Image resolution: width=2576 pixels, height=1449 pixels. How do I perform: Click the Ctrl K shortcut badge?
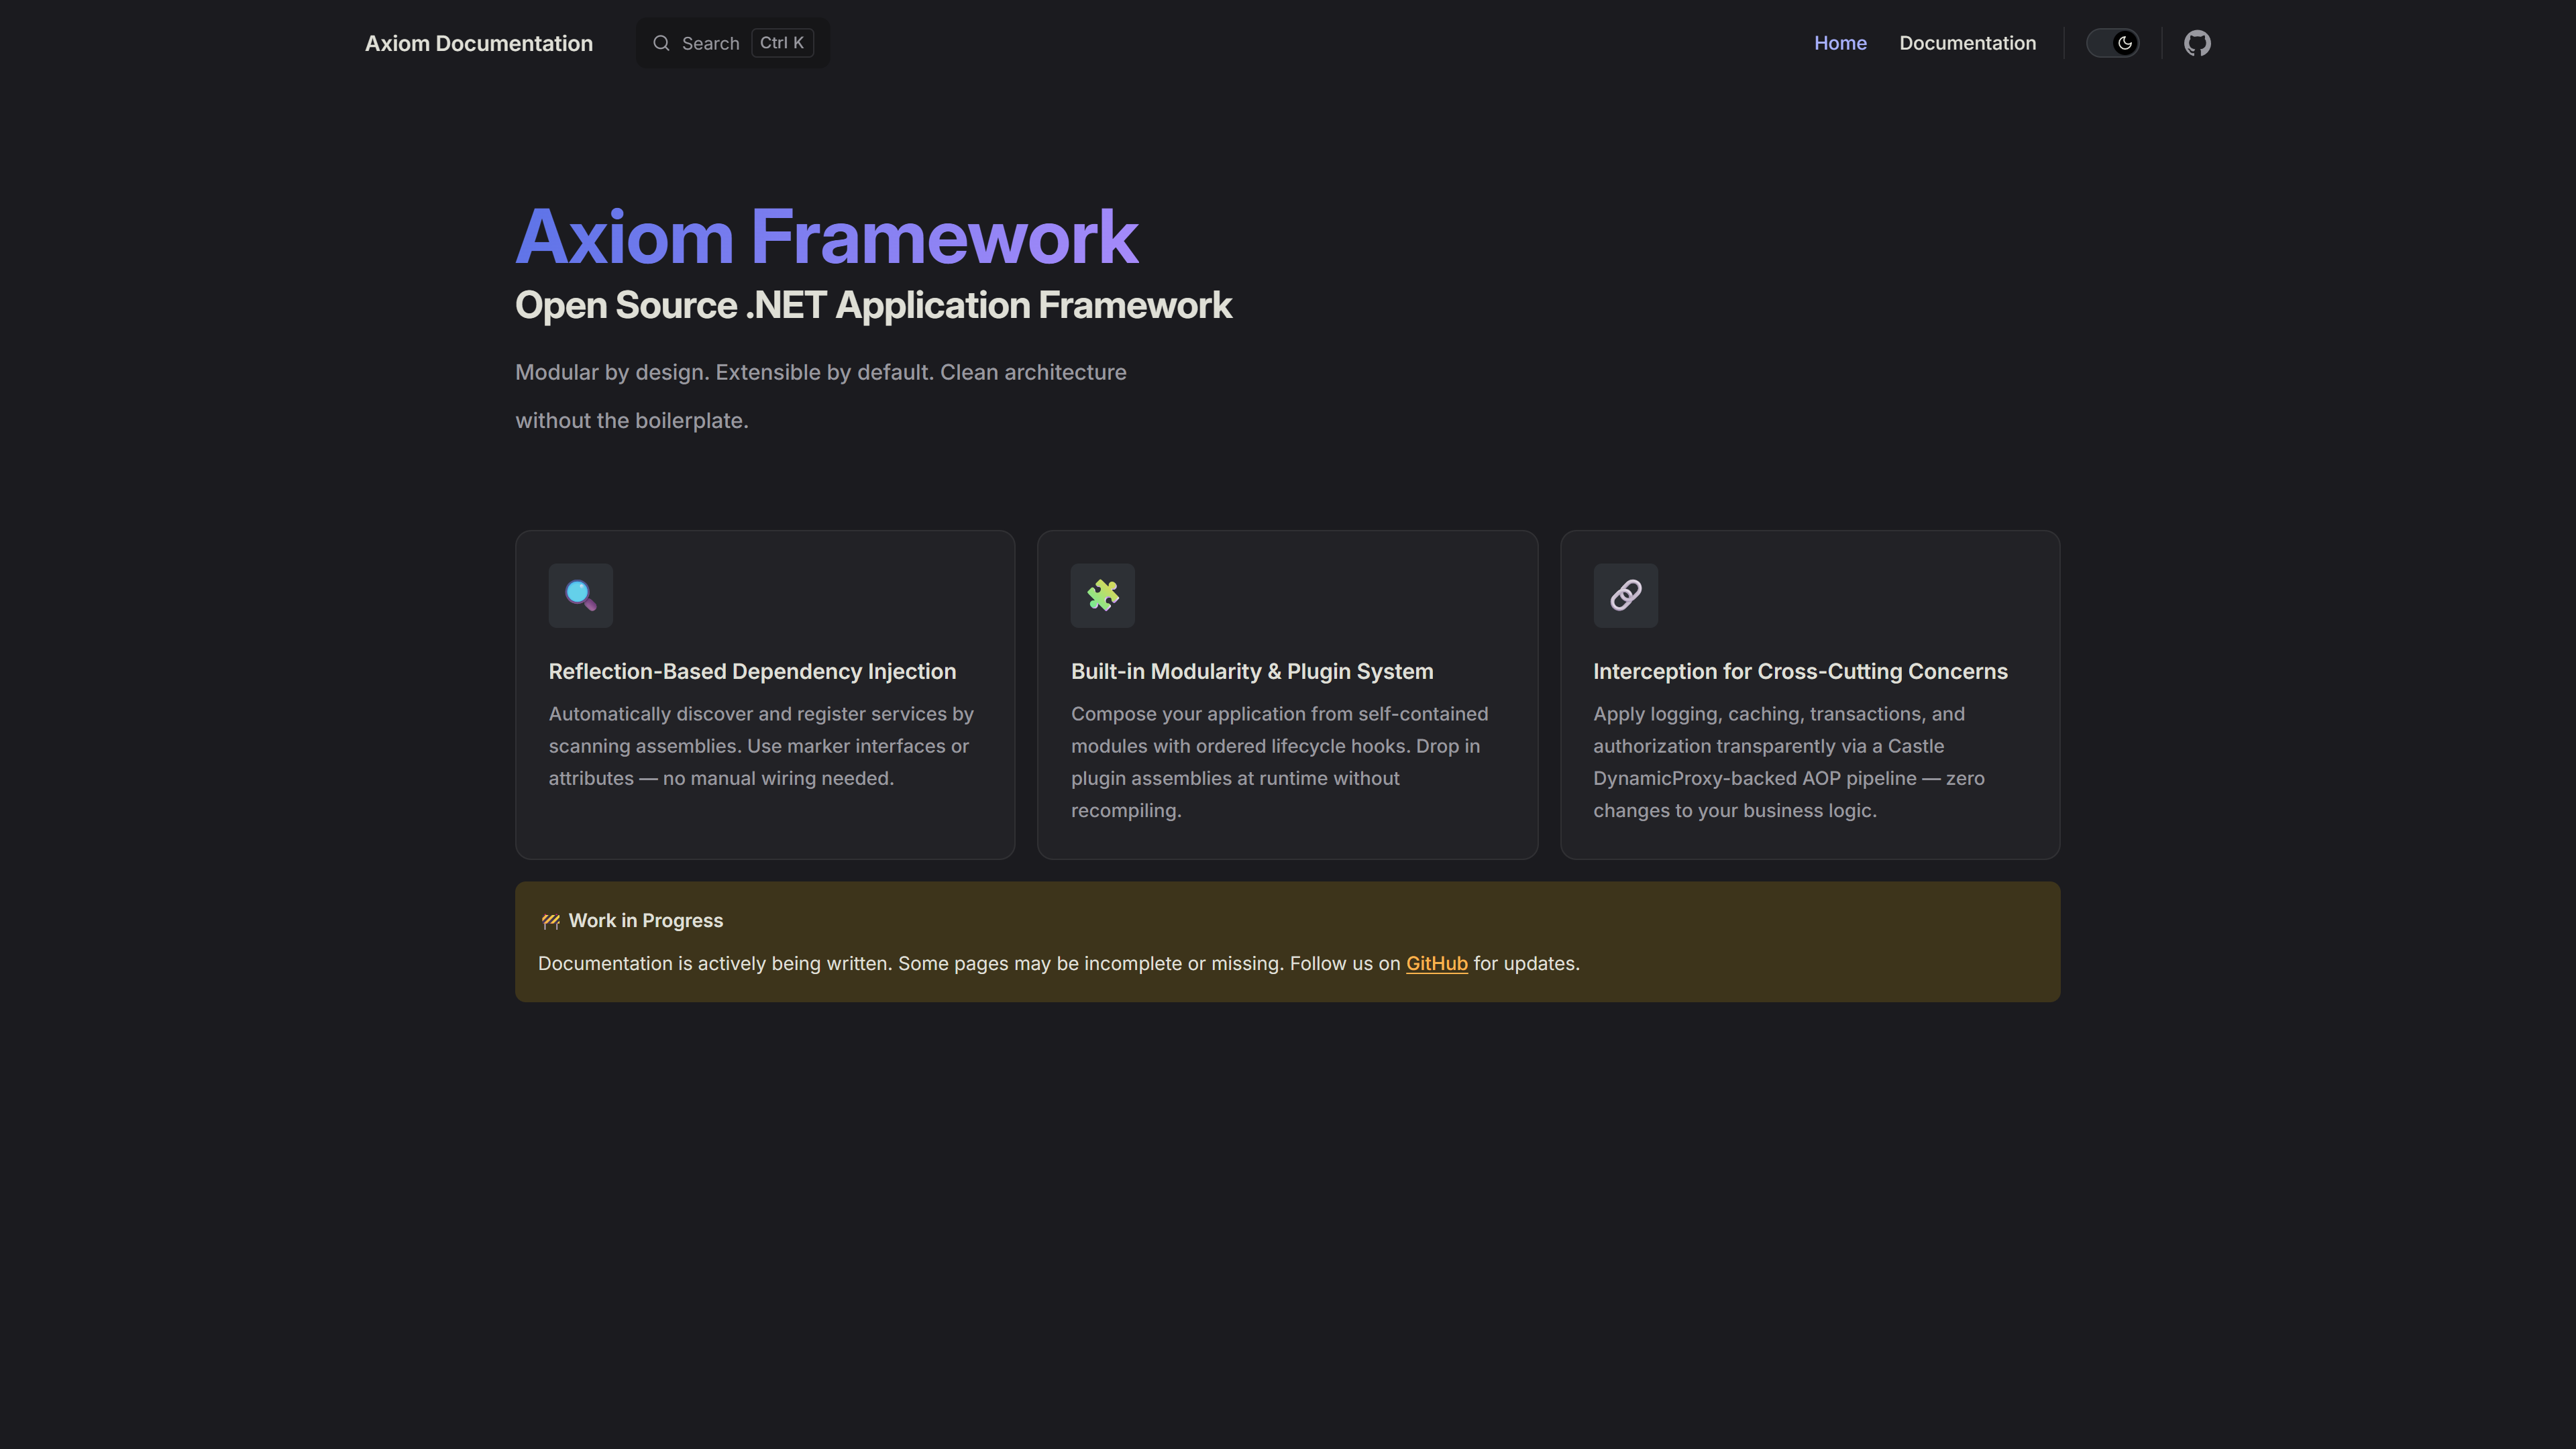782,43
